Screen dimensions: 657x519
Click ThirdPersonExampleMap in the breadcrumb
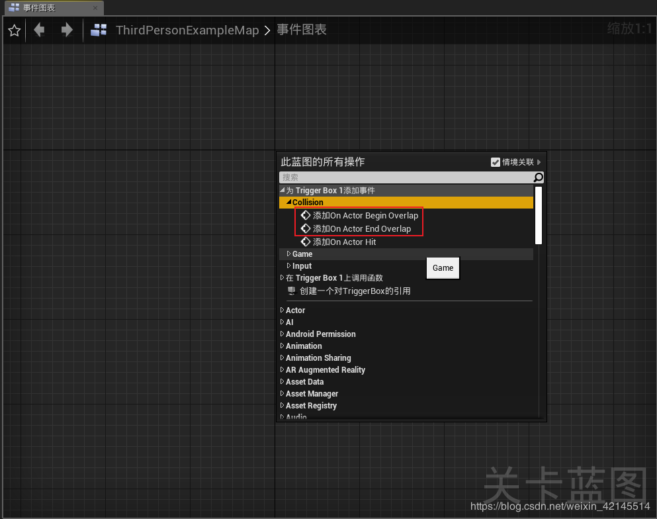point(187,30)
